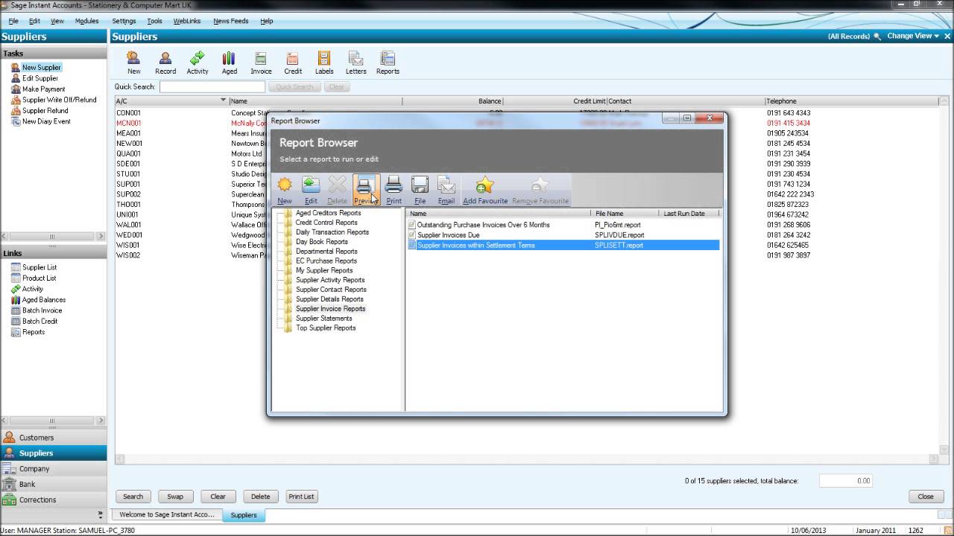Open the Change View dropdown
The height and width of the screenshot is (536, 954).
(x=913, y=36)
